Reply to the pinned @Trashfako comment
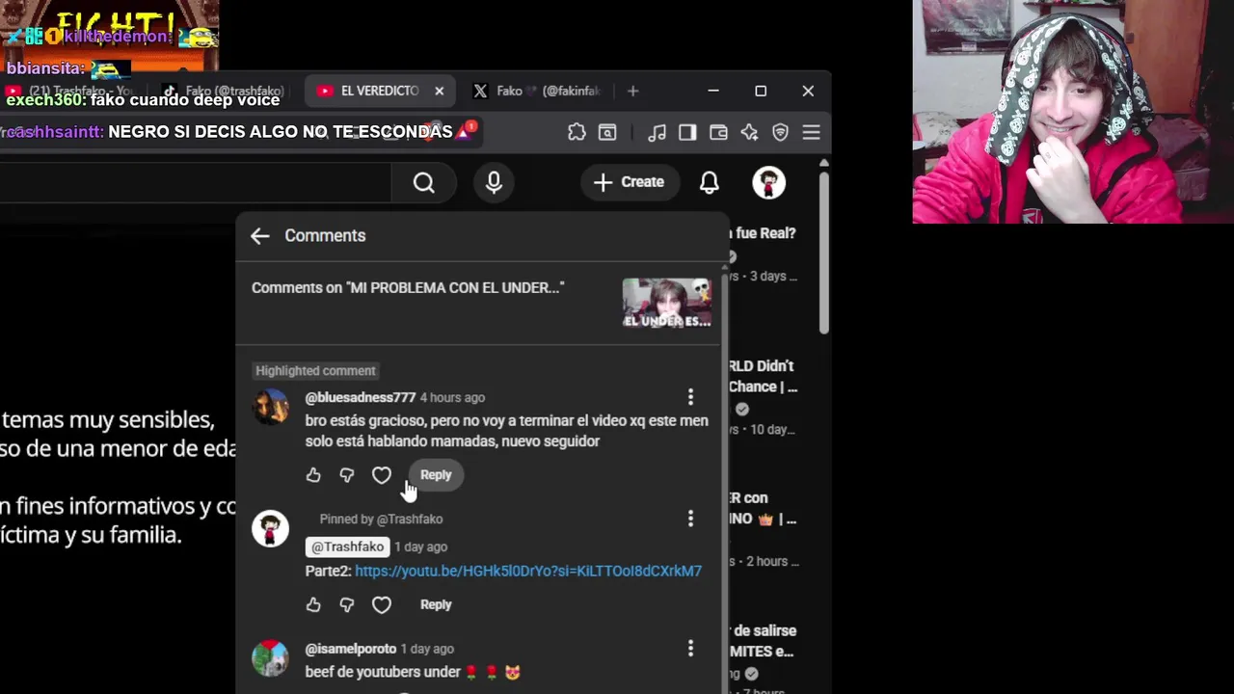1234x694 pixels. [436, 604]
